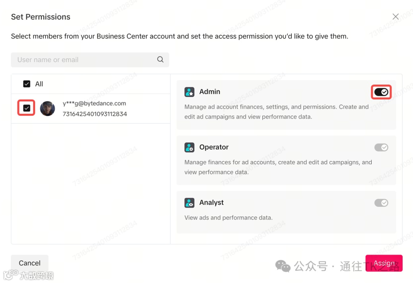Toggle the Admin permission switch
This screenshot has width=413, height=283.
pos(381,92)
